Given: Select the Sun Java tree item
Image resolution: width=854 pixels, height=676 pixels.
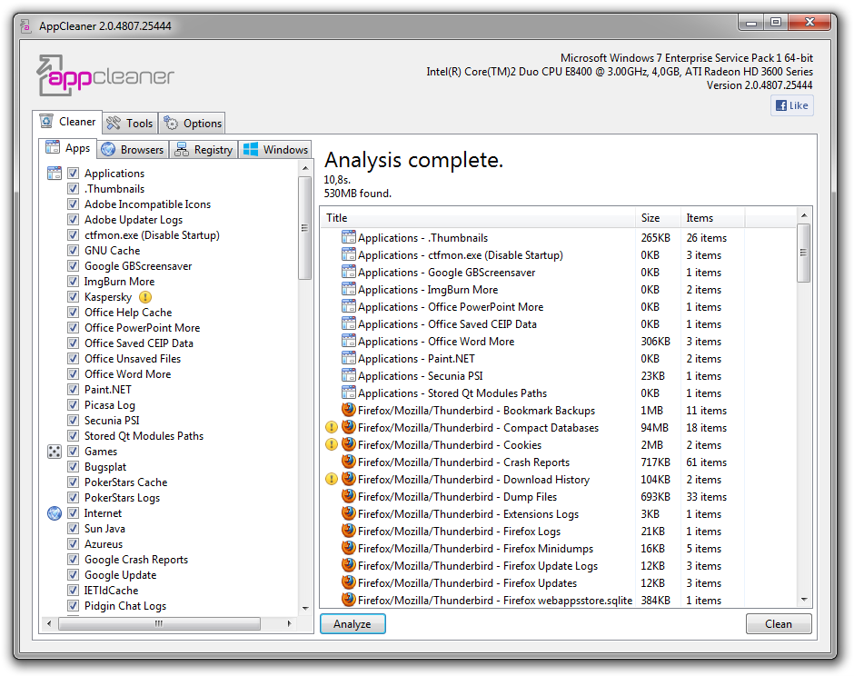Looking at the screenshot, I should 104,529.
